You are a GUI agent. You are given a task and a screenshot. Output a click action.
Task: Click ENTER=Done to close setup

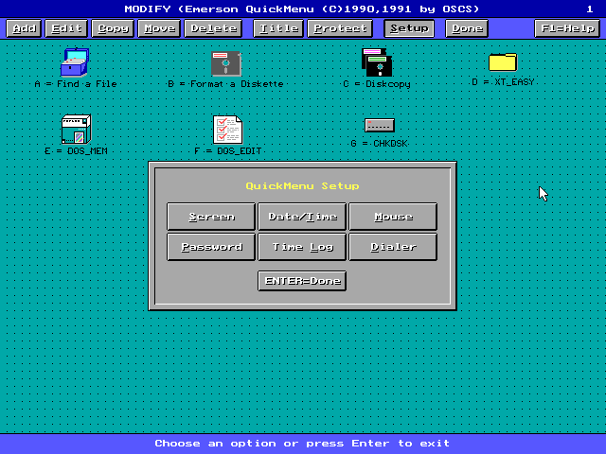coord(302,281)
